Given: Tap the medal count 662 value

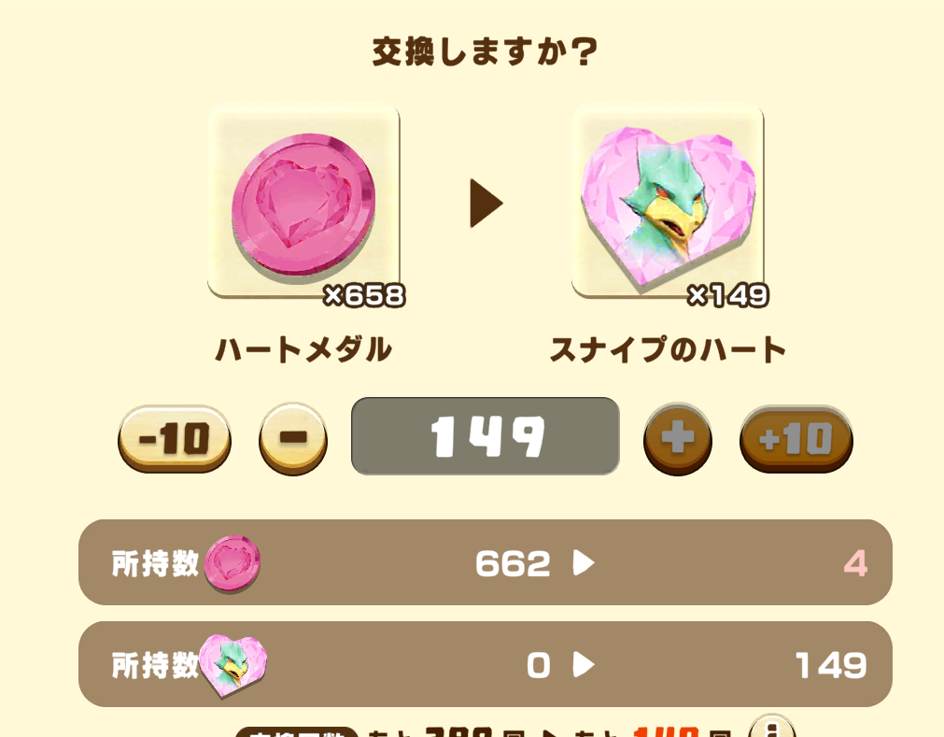Looking at the screenshot, I should pos(513,564).
